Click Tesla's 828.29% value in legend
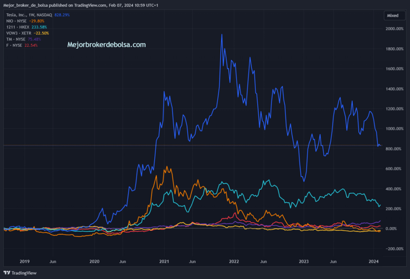 62,15
